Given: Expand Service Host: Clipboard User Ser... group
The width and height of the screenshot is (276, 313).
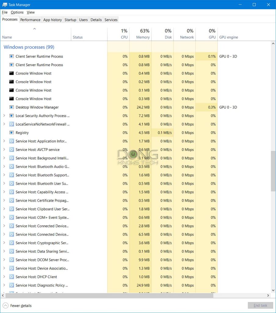Looking at the screenshot, I should click(4, 209).
